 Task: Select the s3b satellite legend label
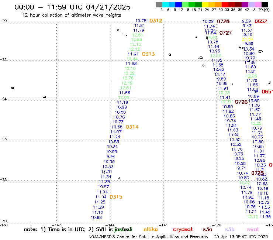coord(229,229)
